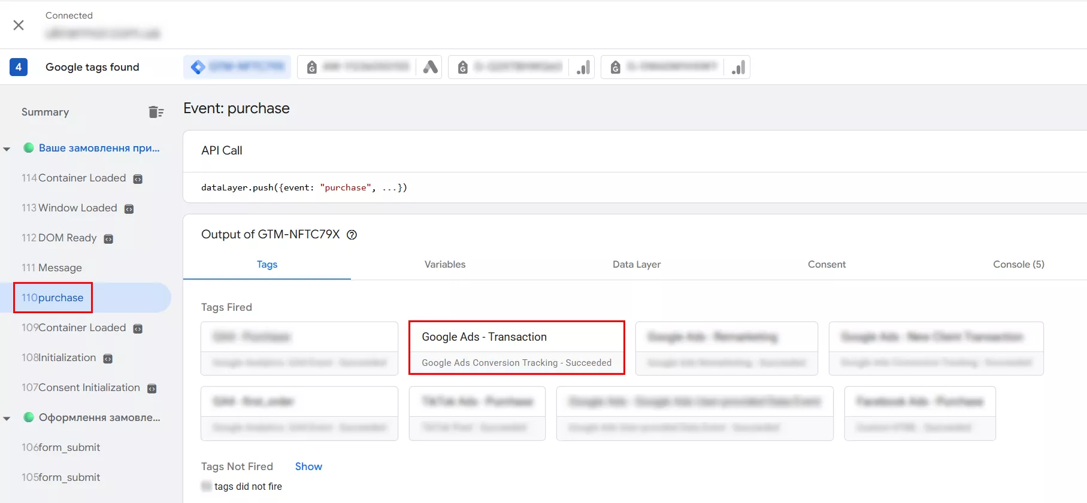Image resolution: width=1087 pixels, height=503 pixels.
Task: Collapse the Оформлення замовле page group
Action: [x=7, y=418]
